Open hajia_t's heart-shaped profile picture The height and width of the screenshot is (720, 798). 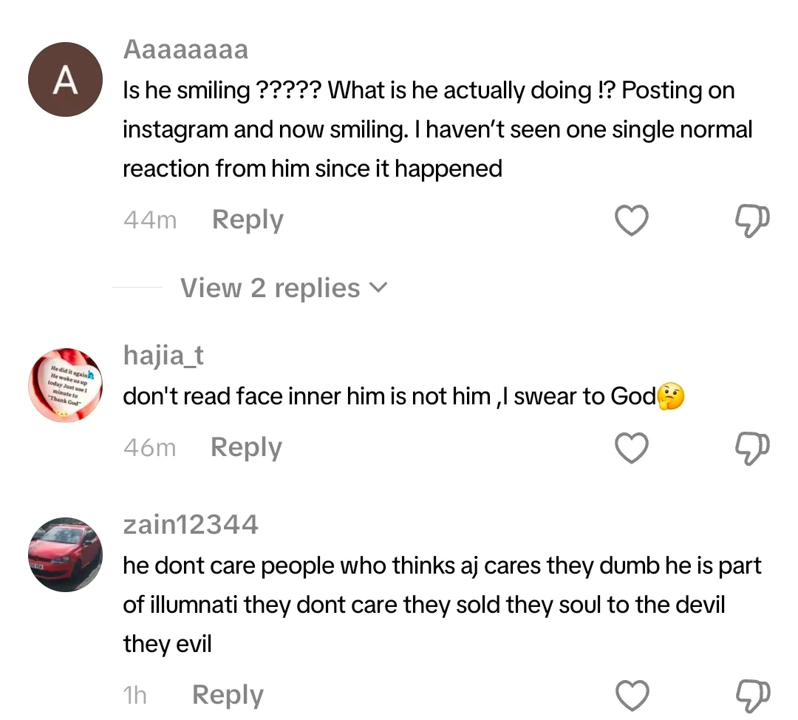[65, 384]
